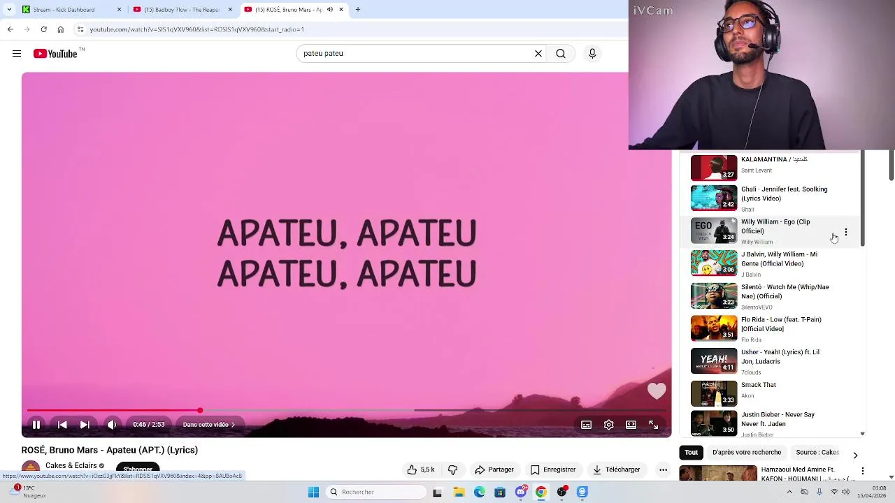Open the more actions ellipsis under video
The width and height of the screenshot is (895, 503).
pos(663,470)
